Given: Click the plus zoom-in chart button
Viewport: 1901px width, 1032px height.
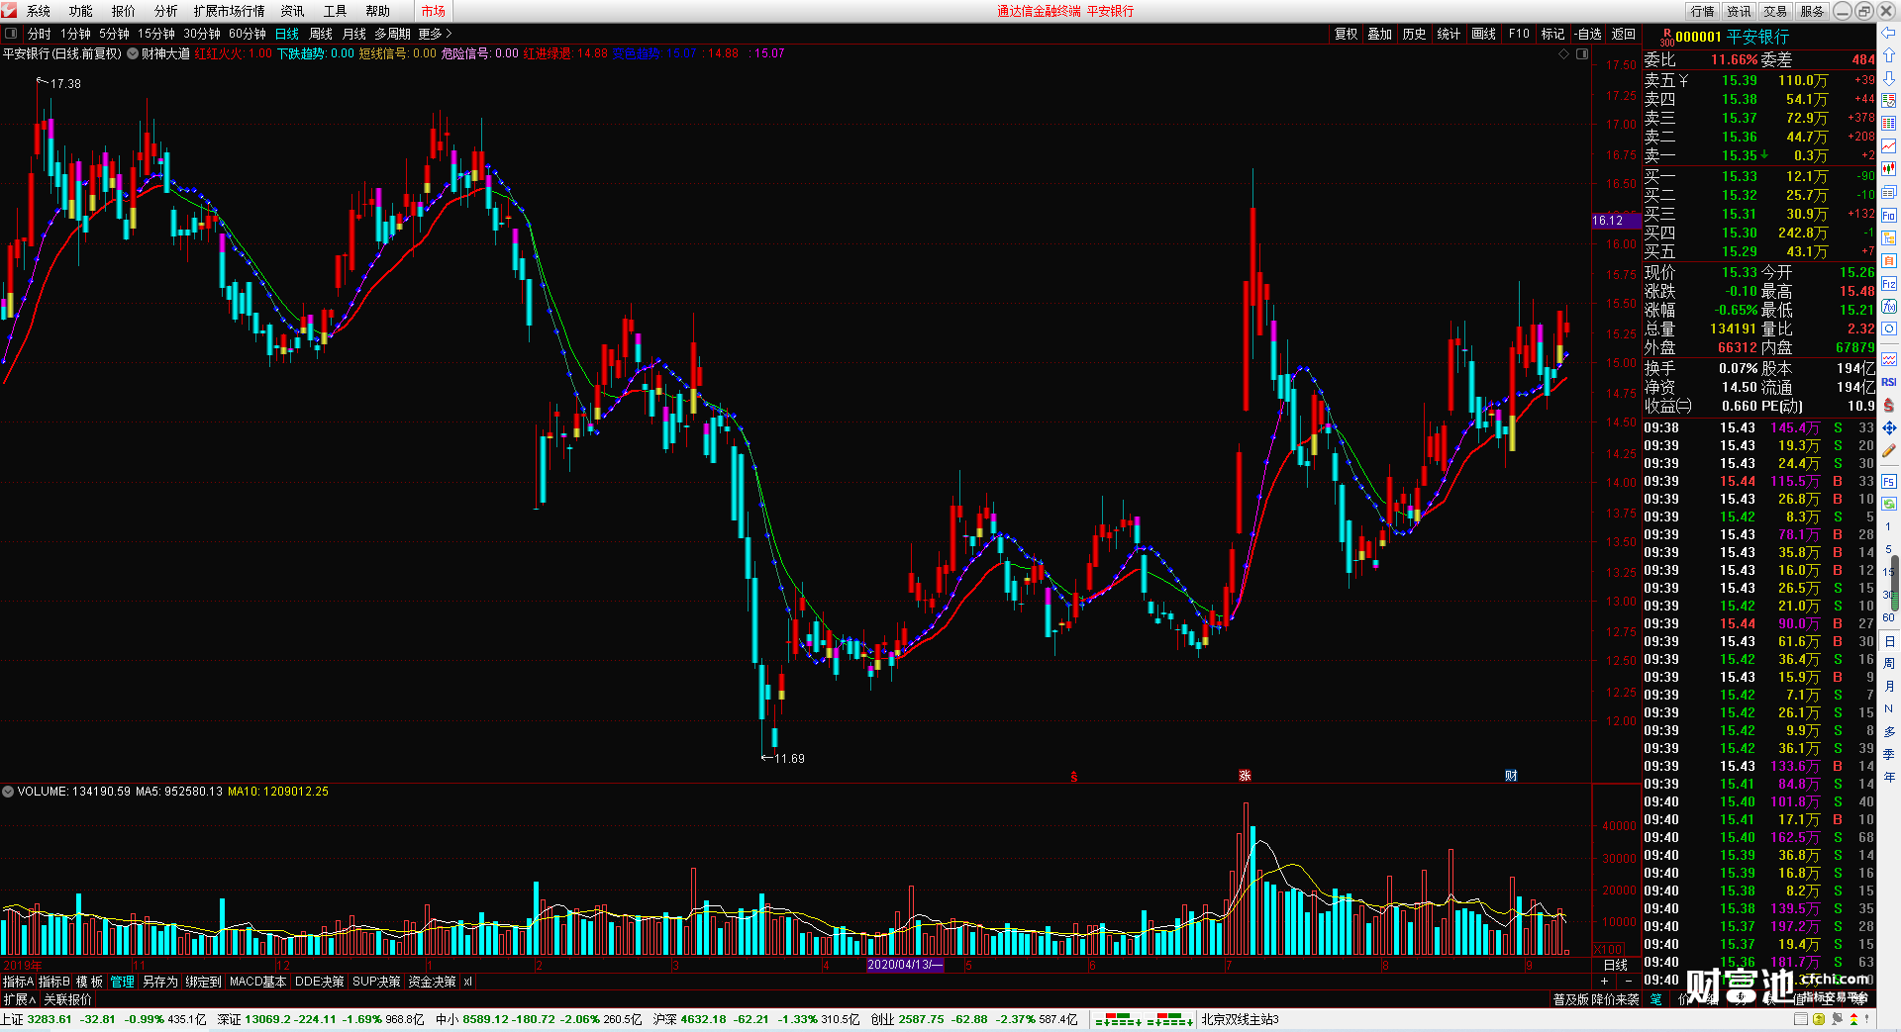Looking at the screenshot, I should click(x=1605, y=982).
